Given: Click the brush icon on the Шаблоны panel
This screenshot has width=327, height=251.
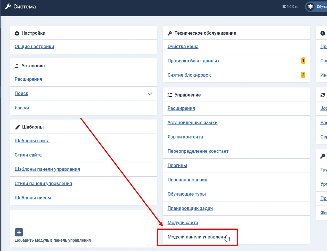Looking at the screenshot, I should click(17, 127).
